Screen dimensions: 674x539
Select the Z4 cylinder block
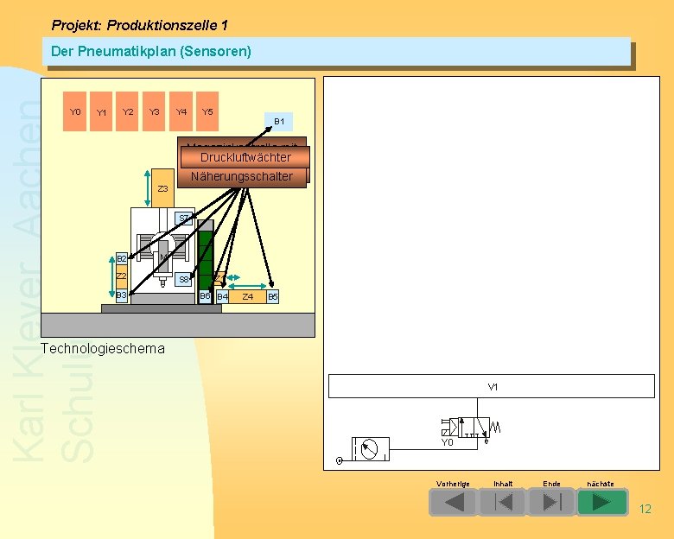(248, 296)
